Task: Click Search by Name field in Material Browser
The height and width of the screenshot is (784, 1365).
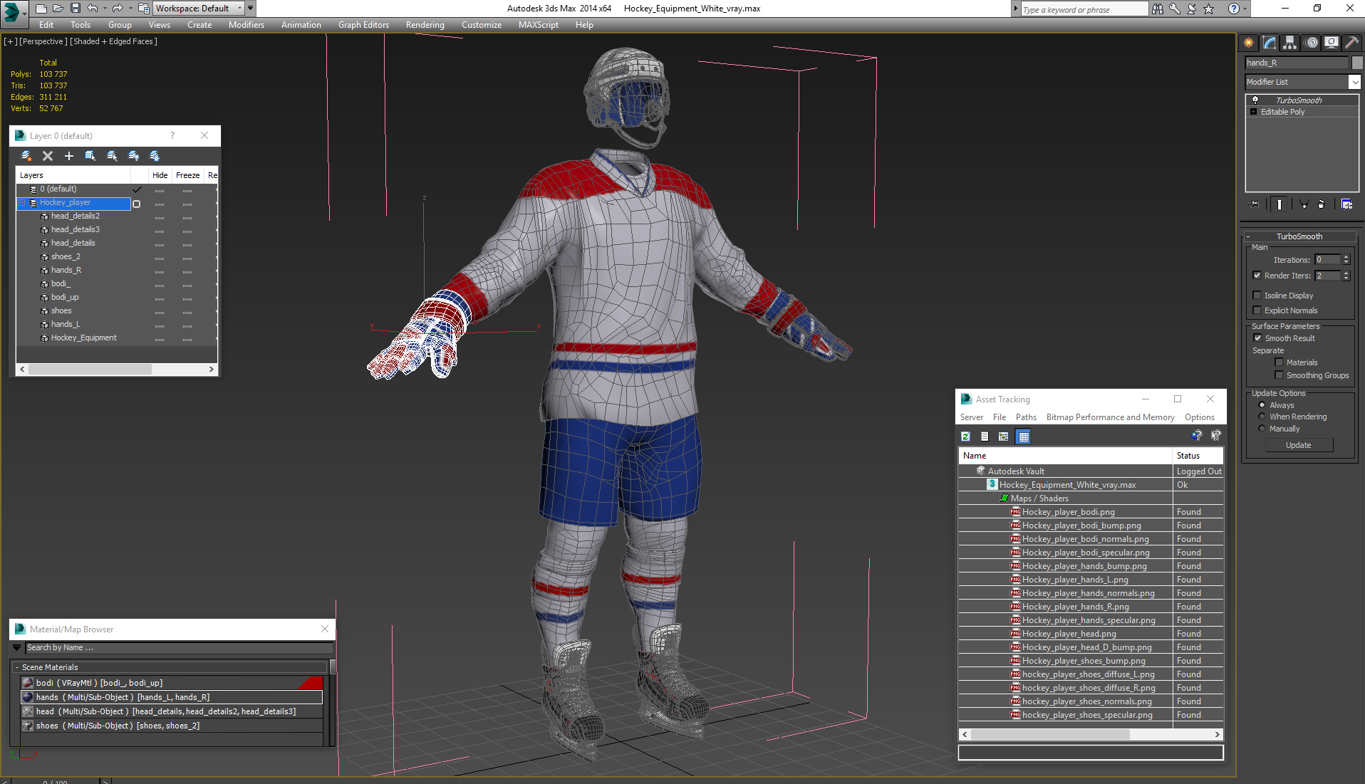Action: [x=179, y=647]
